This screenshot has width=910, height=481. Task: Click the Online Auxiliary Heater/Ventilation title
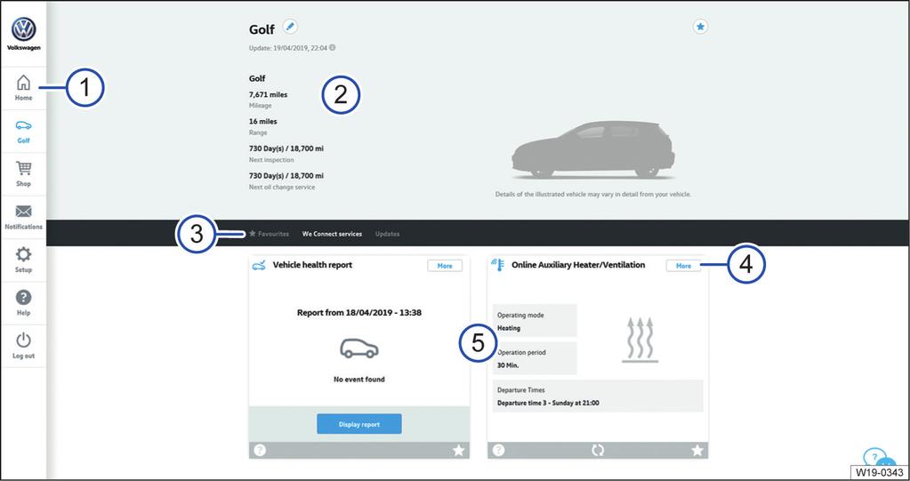578,265
